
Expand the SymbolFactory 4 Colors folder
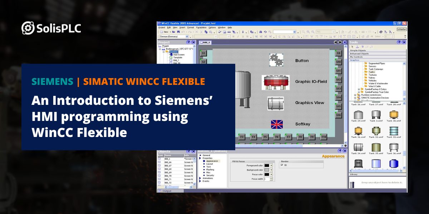[x=359, y=89]
